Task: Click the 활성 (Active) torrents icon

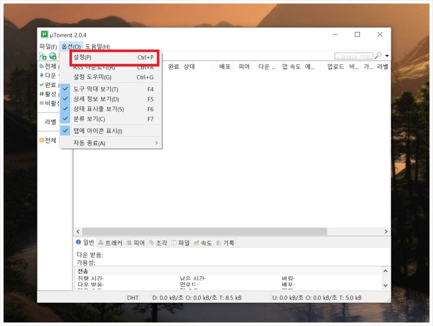Action: point(44,94)
